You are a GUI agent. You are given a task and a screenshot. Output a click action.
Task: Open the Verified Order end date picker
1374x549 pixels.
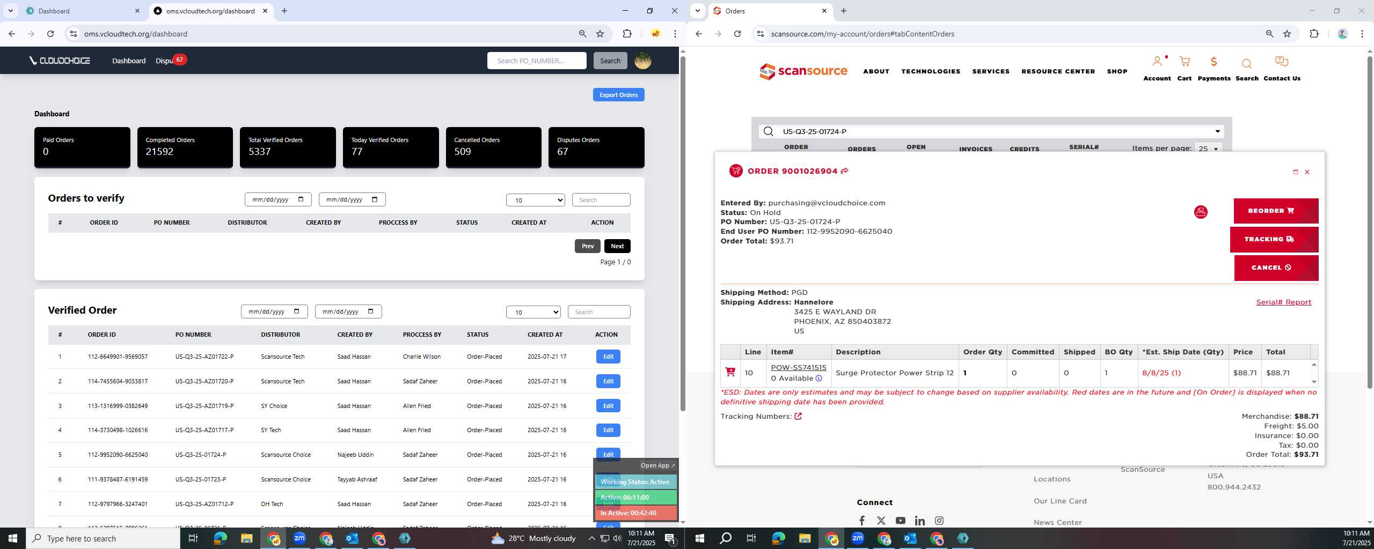370,311
